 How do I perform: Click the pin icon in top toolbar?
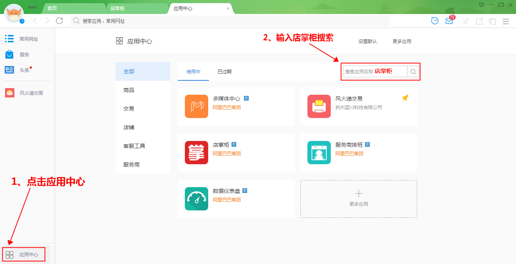tap(466, 21)
